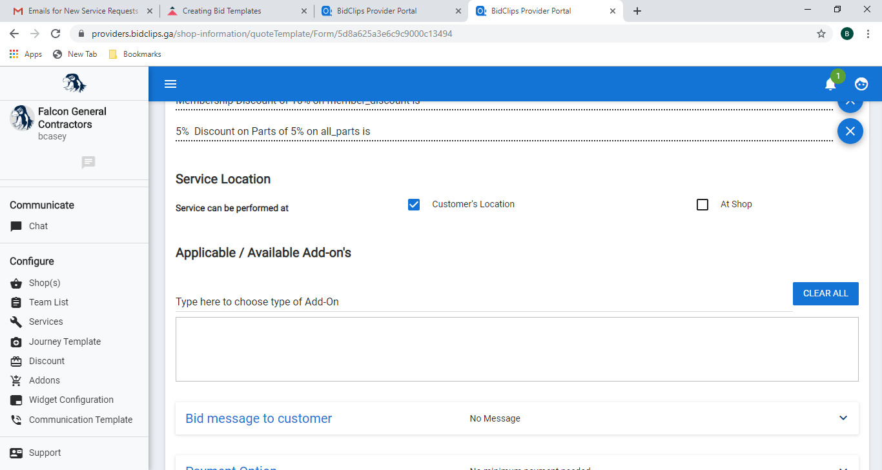Click the site lock icon in address bar
882x470 pixels.
click(x=81, y=34)
